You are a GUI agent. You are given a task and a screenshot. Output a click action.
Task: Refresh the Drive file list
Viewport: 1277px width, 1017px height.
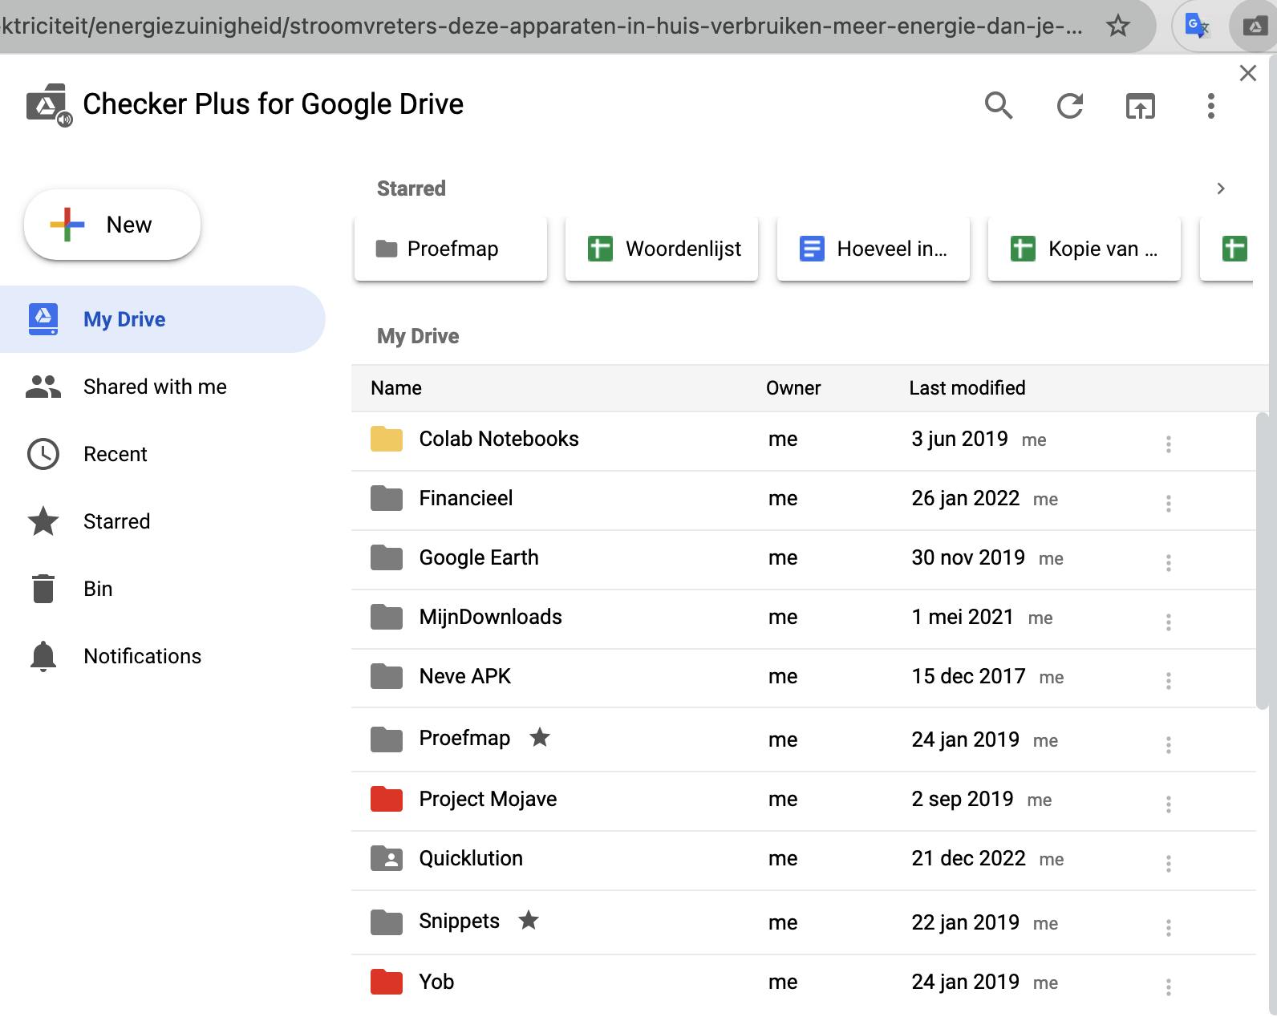[1069, 105]
